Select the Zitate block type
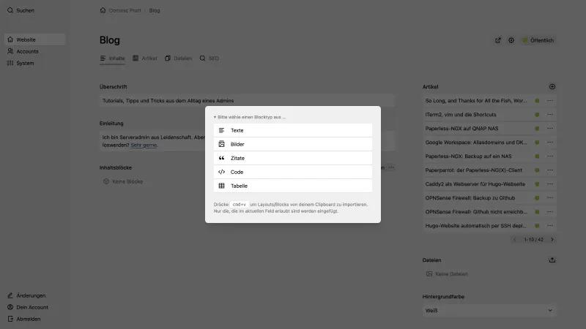This screenshot has height=329, width=586. [x=293, y=158]
